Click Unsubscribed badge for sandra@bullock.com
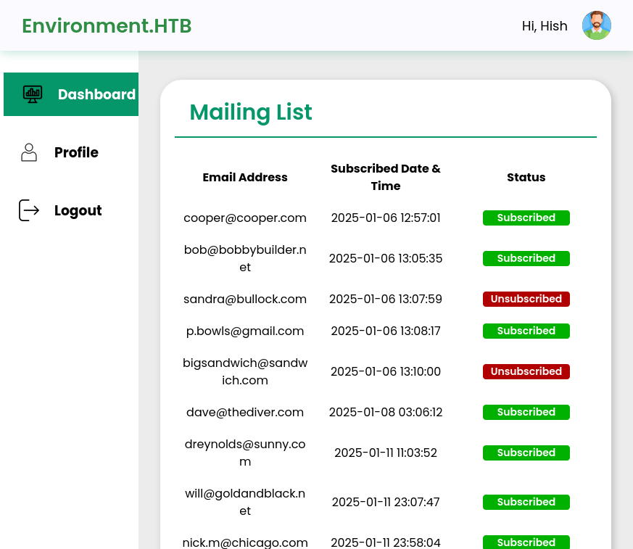633x549 pixels. coord(526,299)
